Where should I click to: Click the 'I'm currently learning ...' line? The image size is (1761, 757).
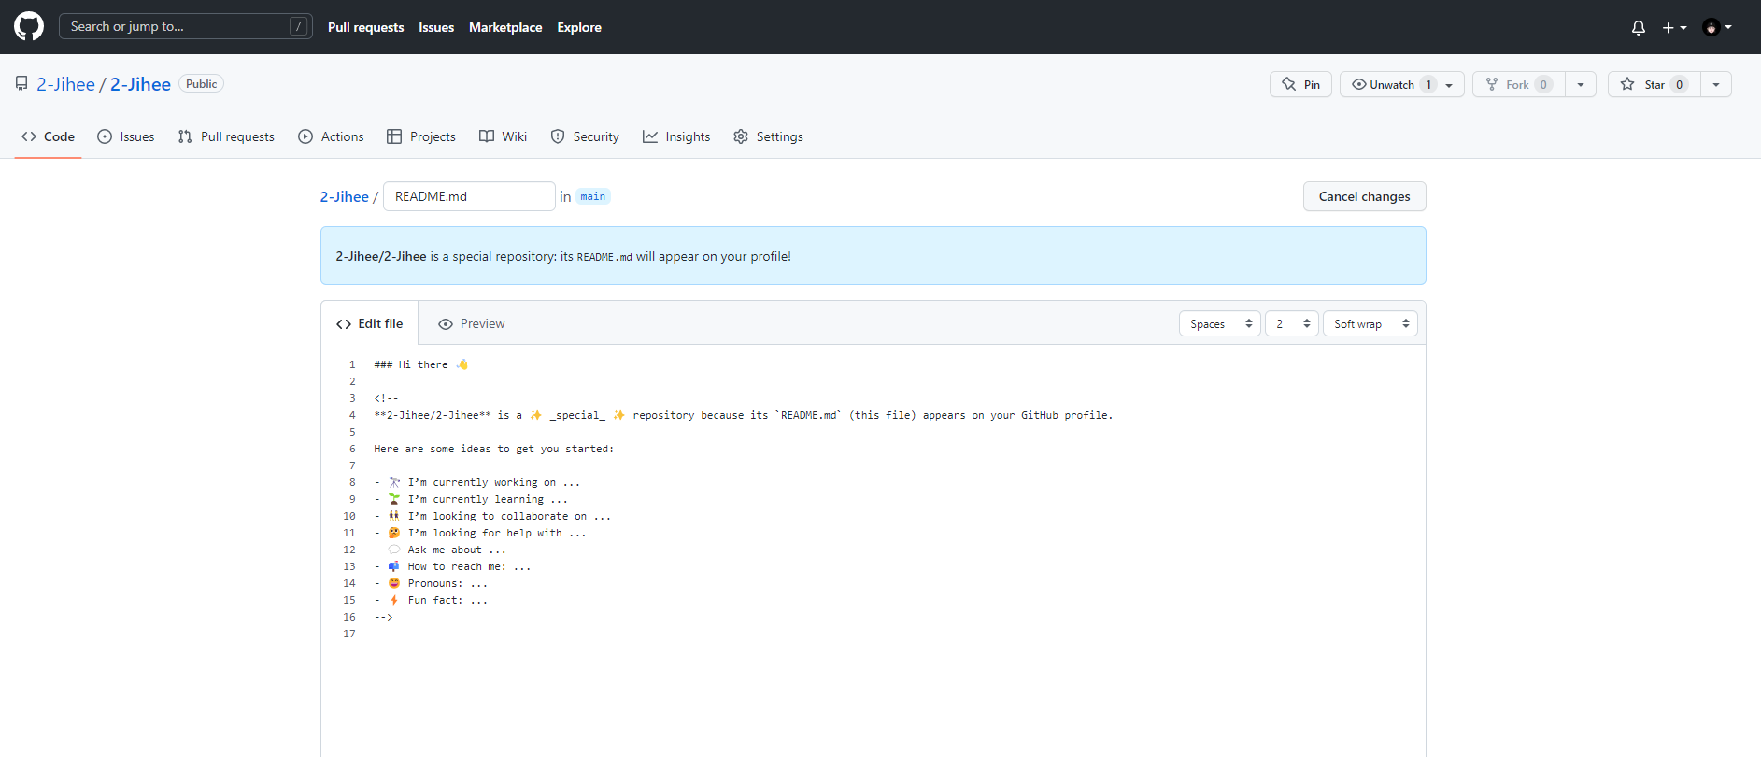coord(471,499)
